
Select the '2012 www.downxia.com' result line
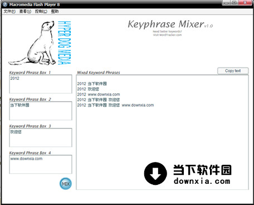[x=99, y=94]
